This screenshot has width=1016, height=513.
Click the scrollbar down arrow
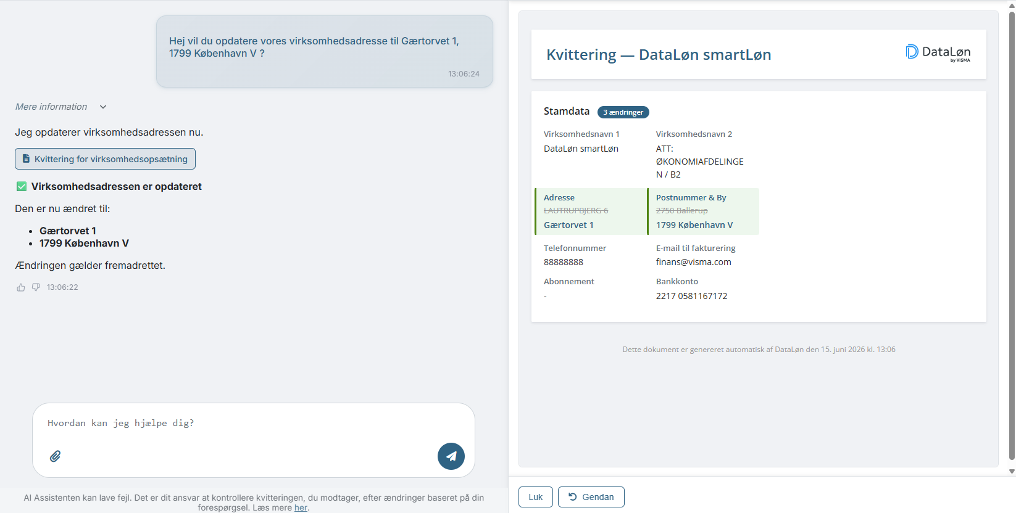point(1012,471)
